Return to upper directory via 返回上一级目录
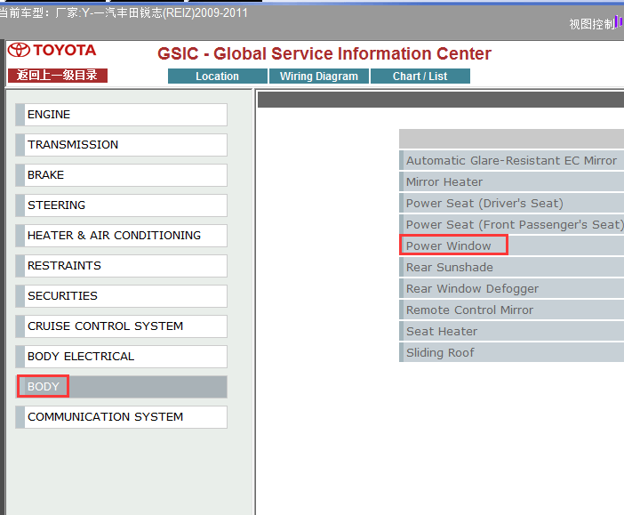 [x=58, y=76]
